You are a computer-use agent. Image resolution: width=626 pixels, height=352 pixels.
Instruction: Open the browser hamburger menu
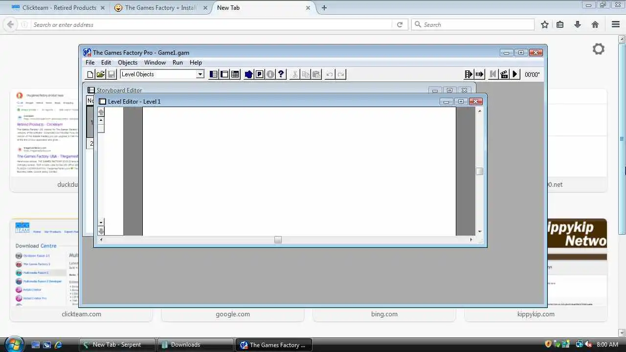[x=616, y=24]
